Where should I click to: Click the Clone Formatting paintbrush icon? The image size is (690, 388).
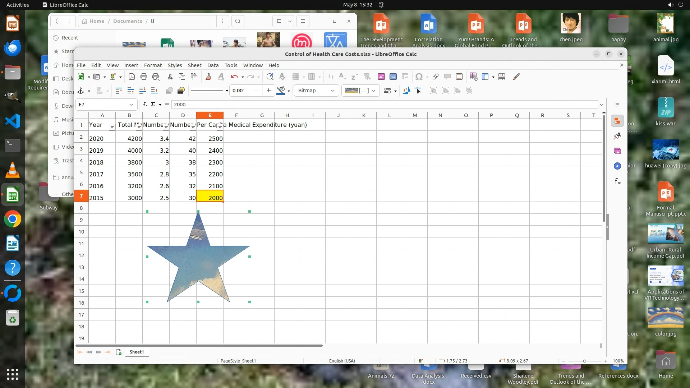click(208, 77)
